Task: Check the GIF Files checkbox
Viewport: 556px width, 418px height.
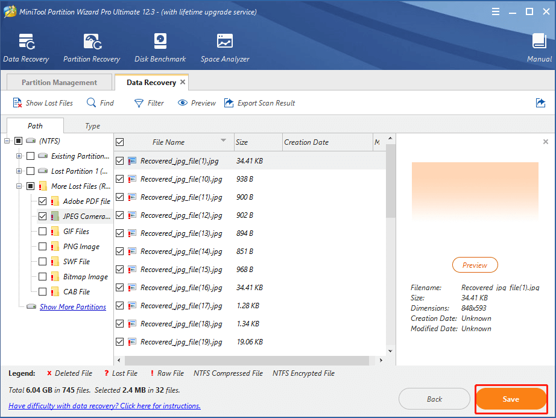Action: click(x=43, y=231)
